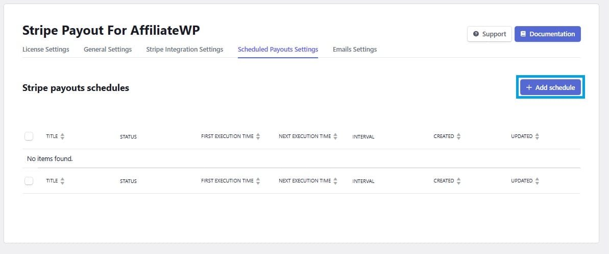The image size is (609, 254).
Task: Click the Status label in table footer
Action: (128, 181)
